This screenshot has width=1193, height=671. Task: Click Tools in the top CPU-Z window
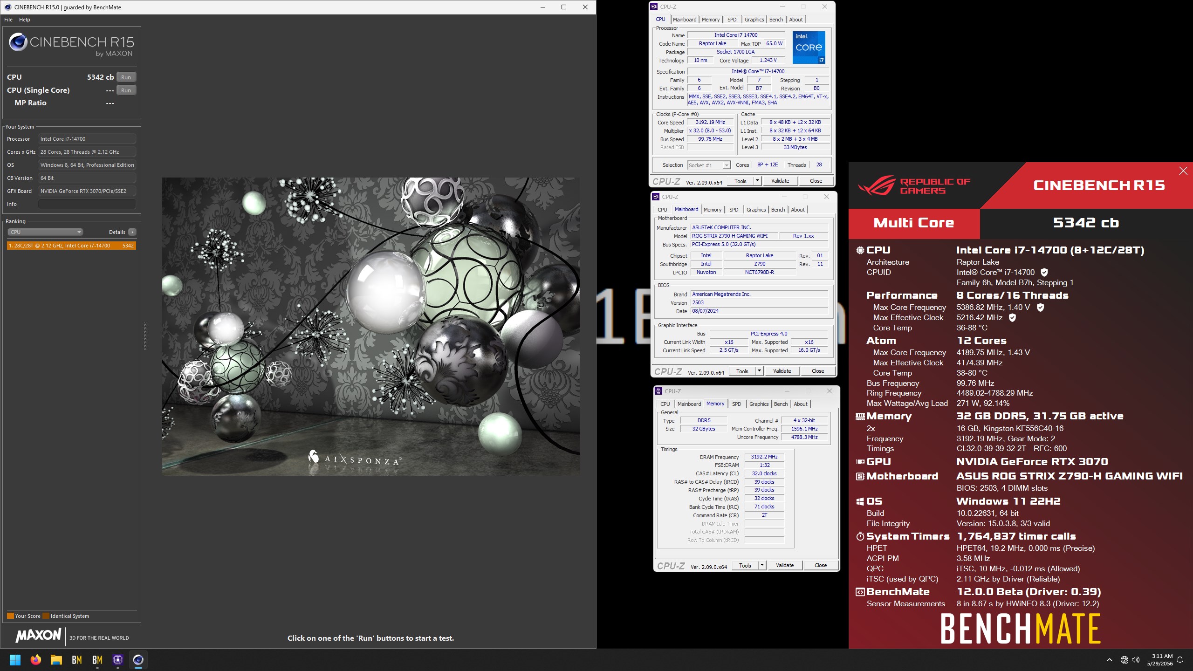(x=740, y=181)
